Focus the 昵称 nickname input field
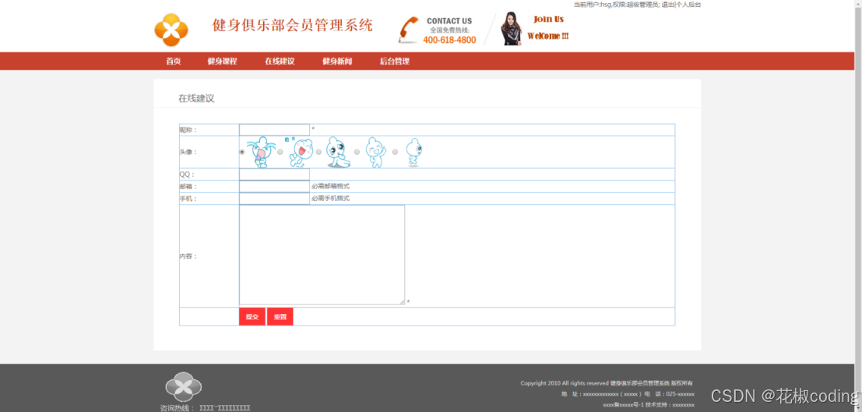The width and height of the screenshot is (862, 412). (x=274, y=130)
